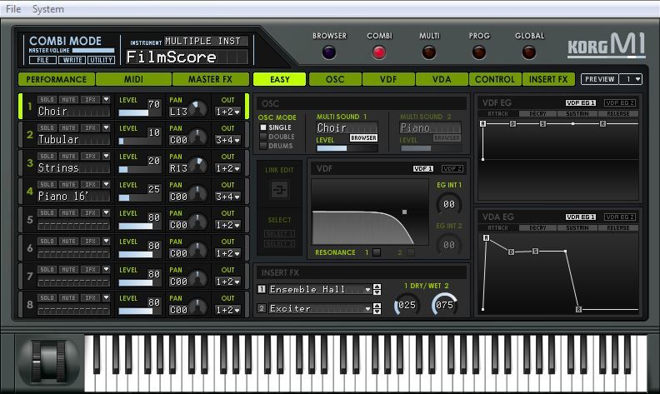Screen dimensions: 660x394
Task: Click the Combi mode File button
Action: (43, 60)
